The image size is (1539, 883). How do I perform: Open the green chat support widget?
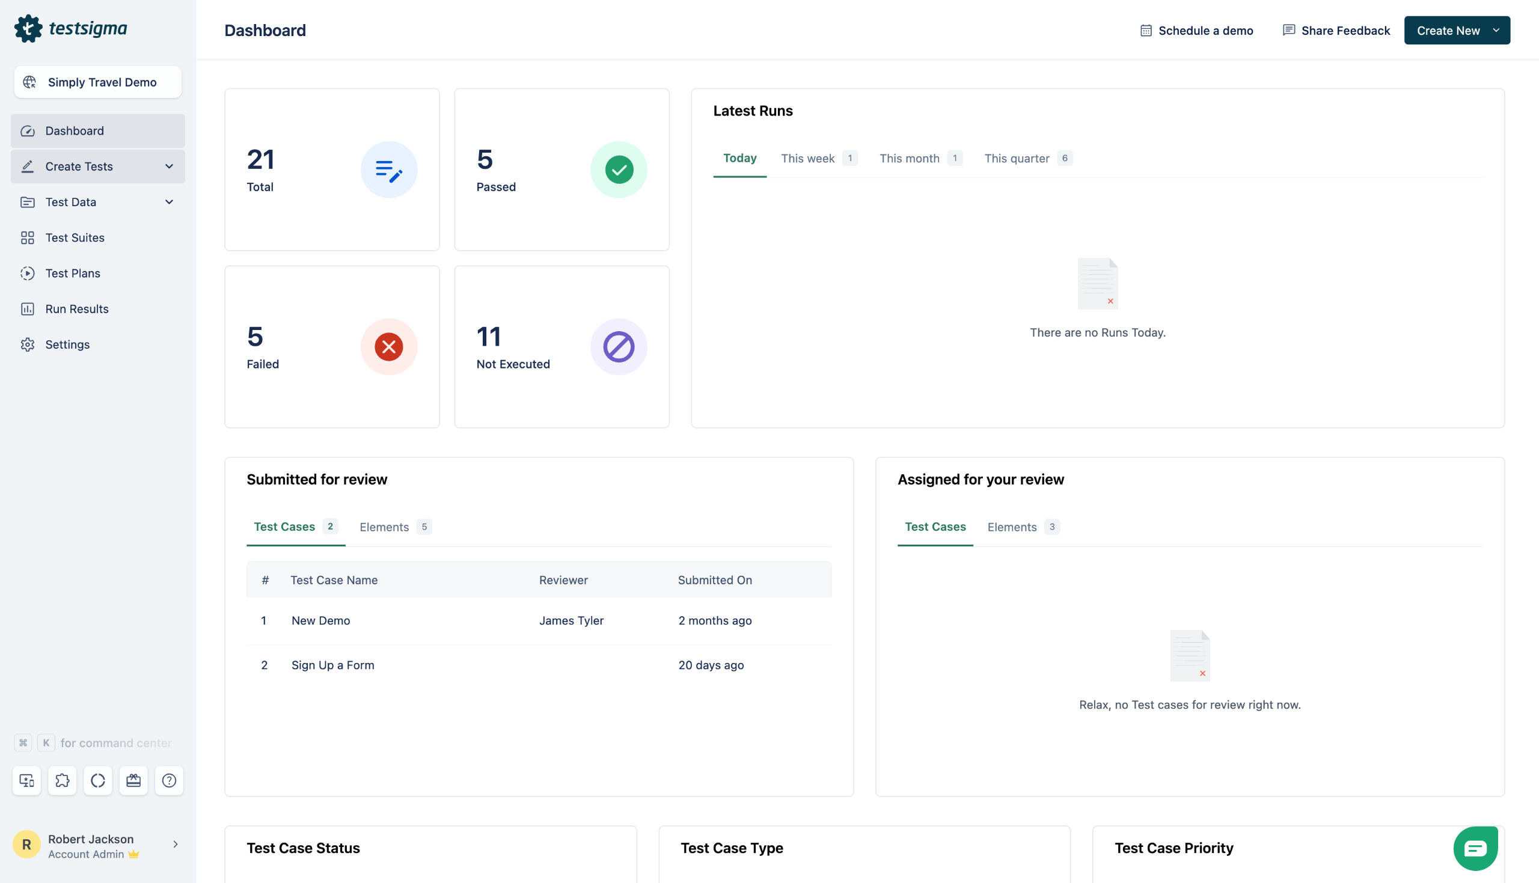pyautogui.click(x=1474, y=848)
